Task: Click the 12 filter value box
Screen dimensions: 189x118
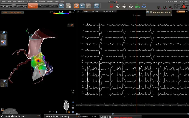Action: (x=3, y=85)
